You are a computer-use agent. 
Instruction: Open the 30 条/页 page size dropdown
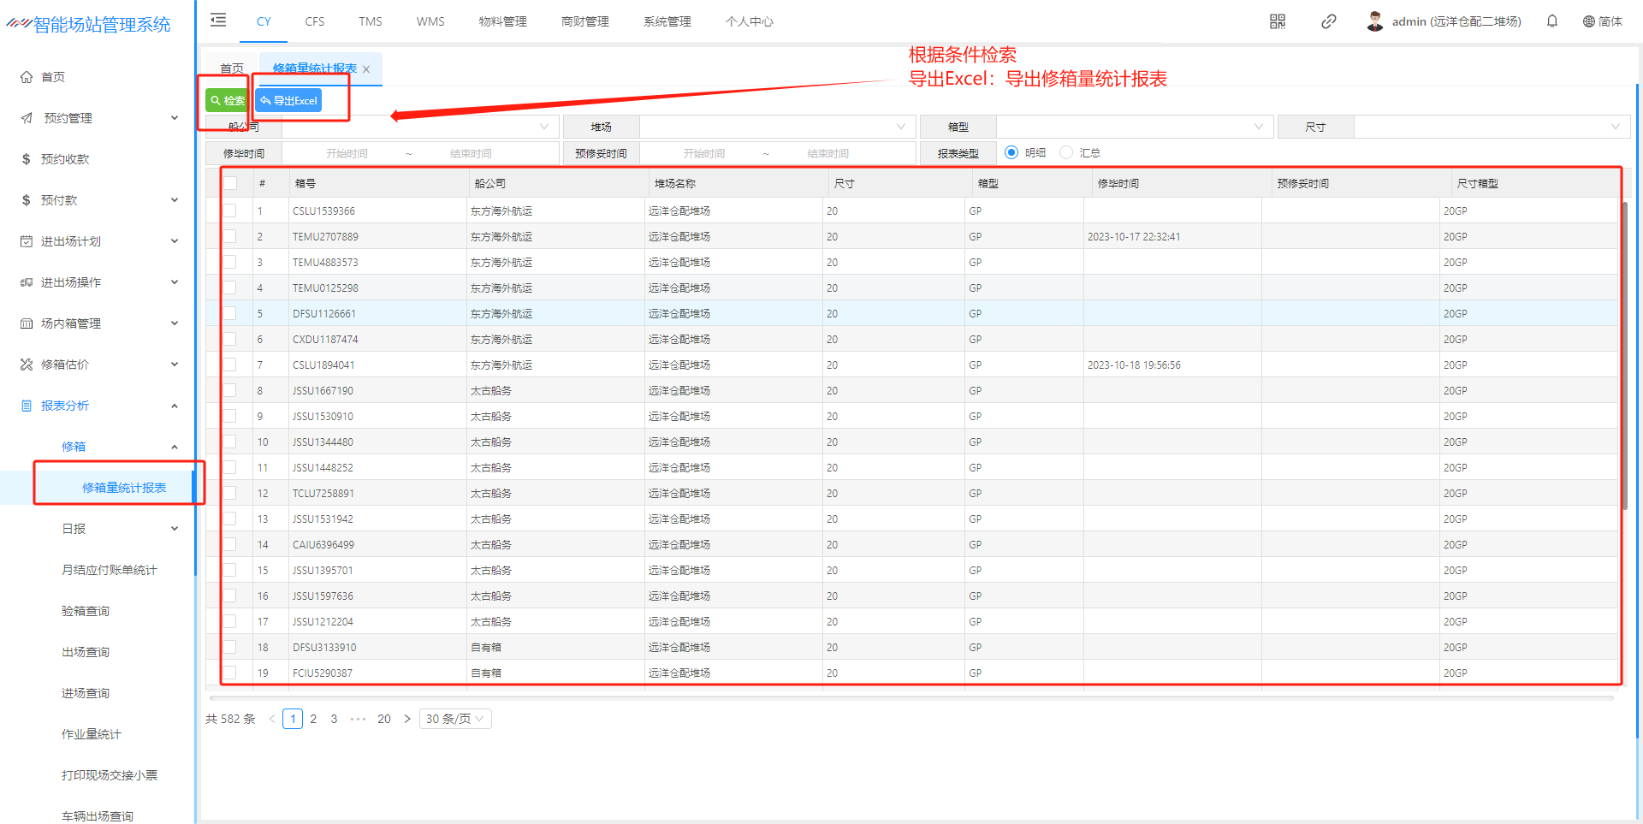(454, 719)
